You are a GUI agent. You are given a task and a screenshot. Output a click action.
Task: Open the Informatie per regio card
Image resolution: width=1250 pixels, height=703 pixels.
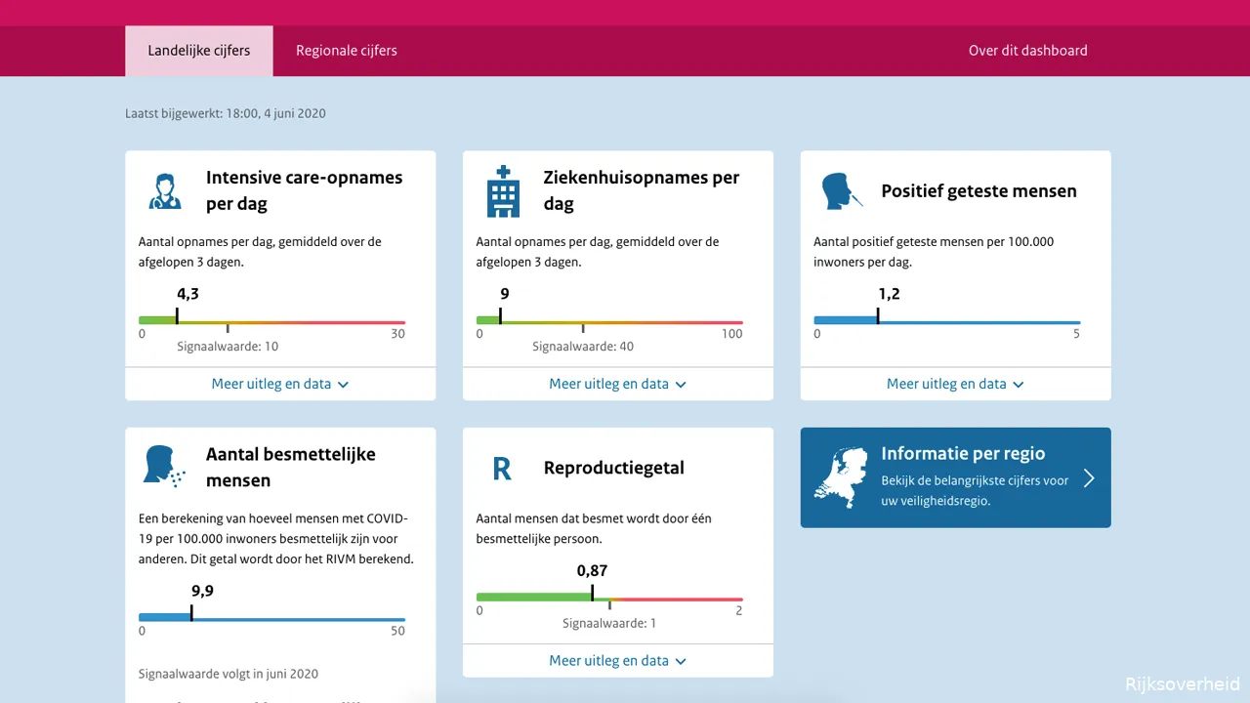point(955,477)
